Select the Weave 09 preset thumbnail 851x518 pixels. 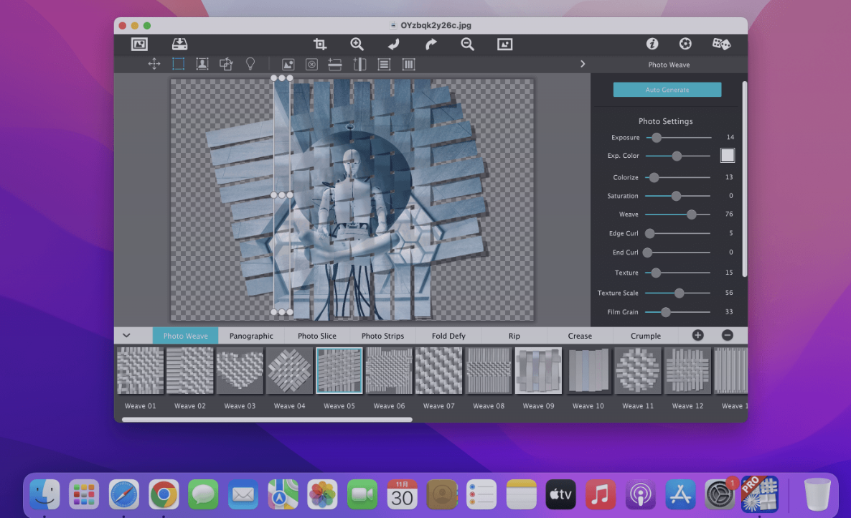(538, 370)
